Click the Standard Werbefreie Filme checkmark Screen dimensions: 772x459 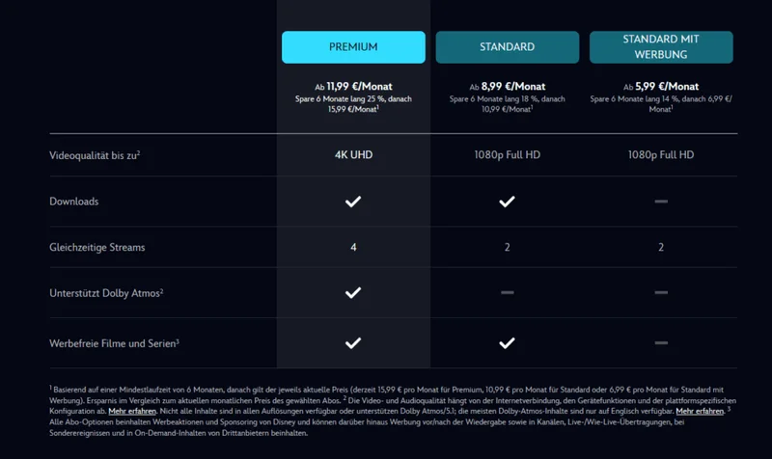click(508, 343)
